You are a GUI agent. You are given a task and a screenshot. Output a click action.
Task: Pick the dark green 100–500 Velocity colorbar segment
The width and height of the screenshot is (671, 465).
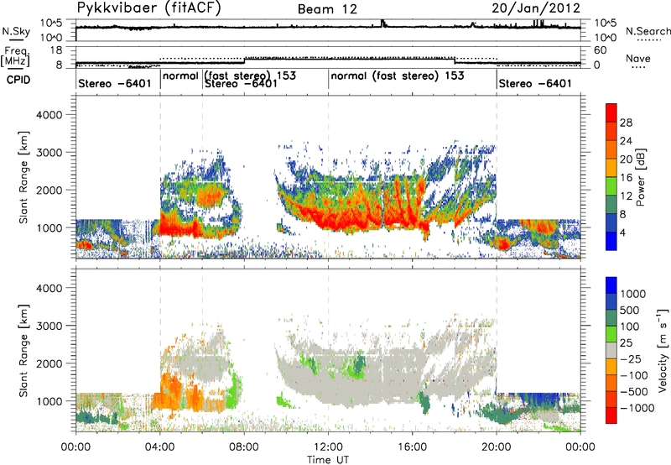[x=611, y=318]
